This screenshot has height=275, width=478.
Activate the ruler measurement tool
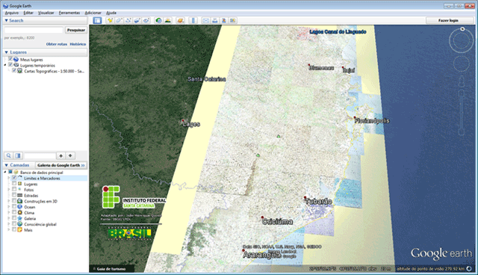tap(193, 20)
